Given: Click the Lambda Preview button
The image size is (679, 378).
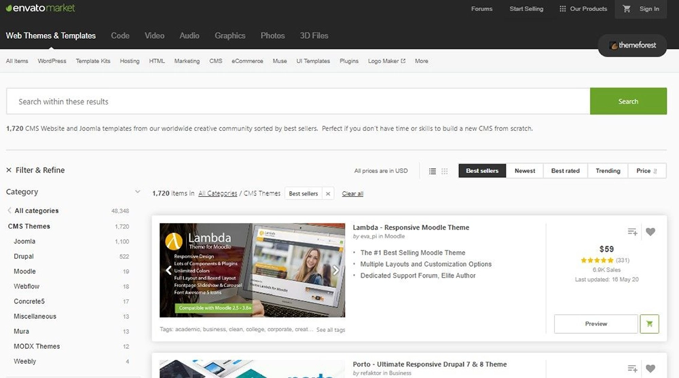Looking at the screenshot, I should [x=596, y=324].
